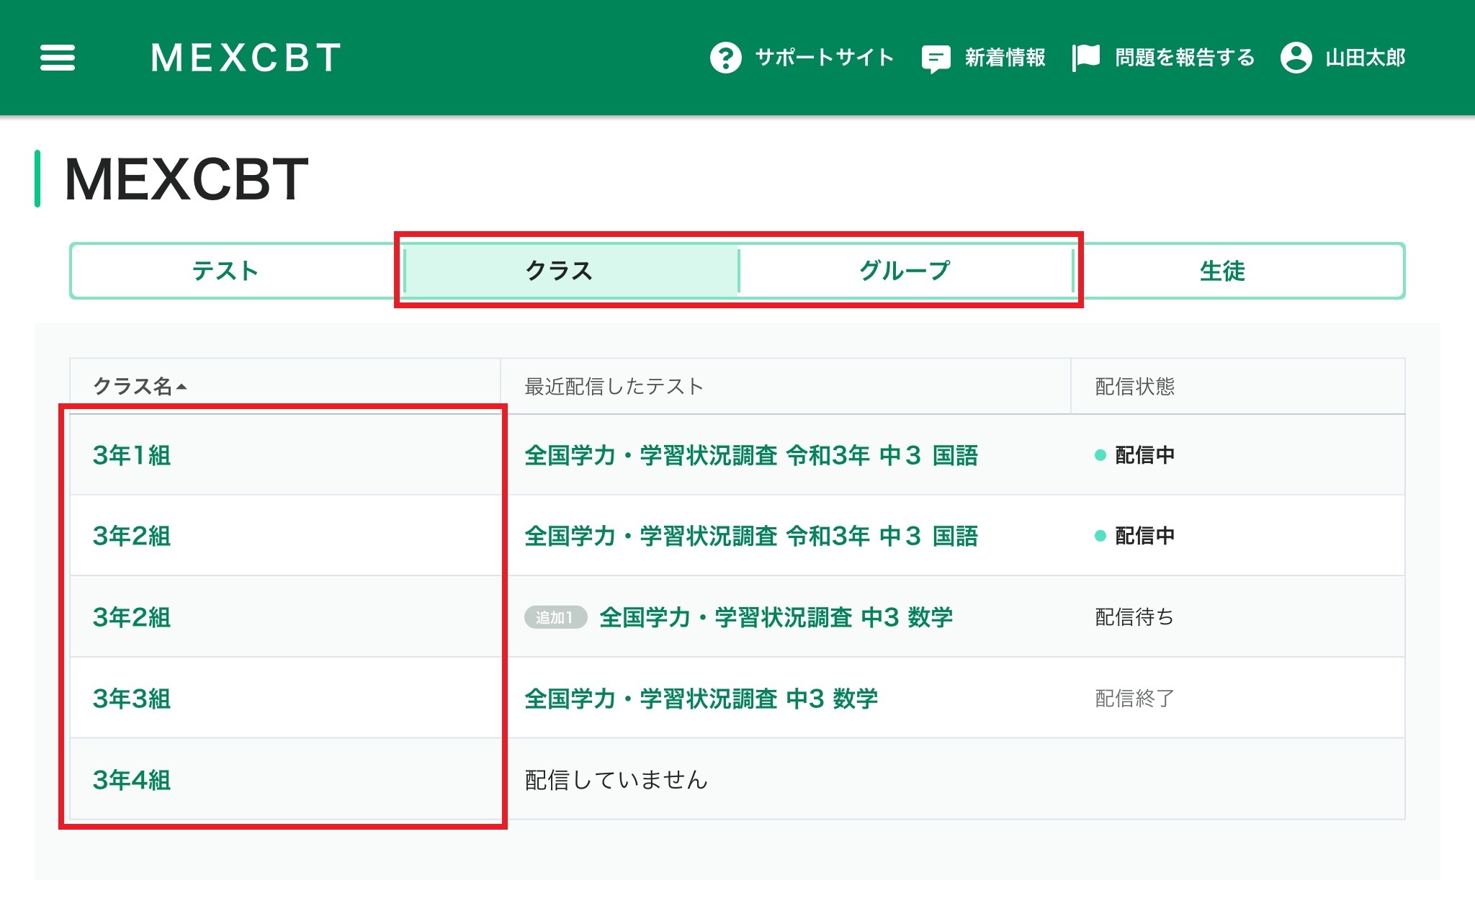Click 配信中 status for 3年1組
1475x906 pixels.
1135,455
